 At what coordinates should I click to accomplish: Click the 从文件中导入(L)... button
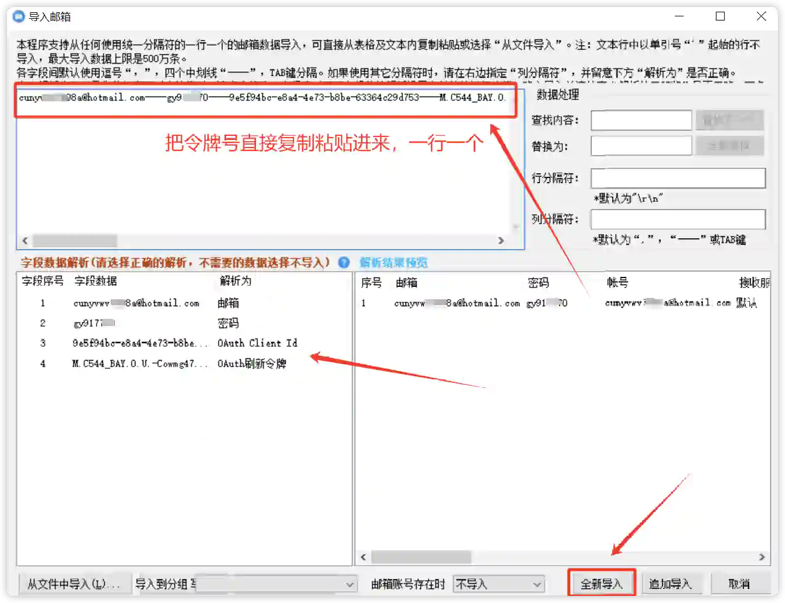pos(73,584)
